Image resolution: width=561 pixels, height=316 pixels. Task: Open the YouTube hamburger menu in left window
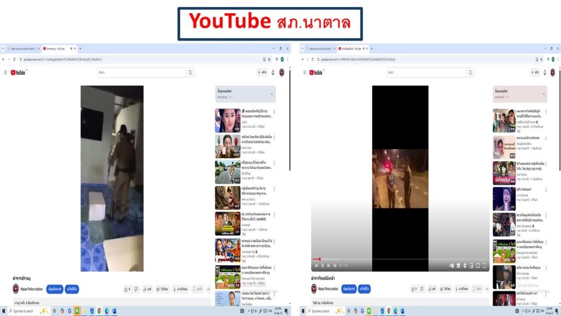pos(5,72)
